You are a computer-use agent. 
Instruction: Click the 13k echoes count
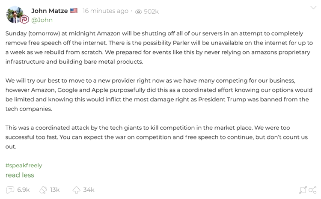[55, 190]
